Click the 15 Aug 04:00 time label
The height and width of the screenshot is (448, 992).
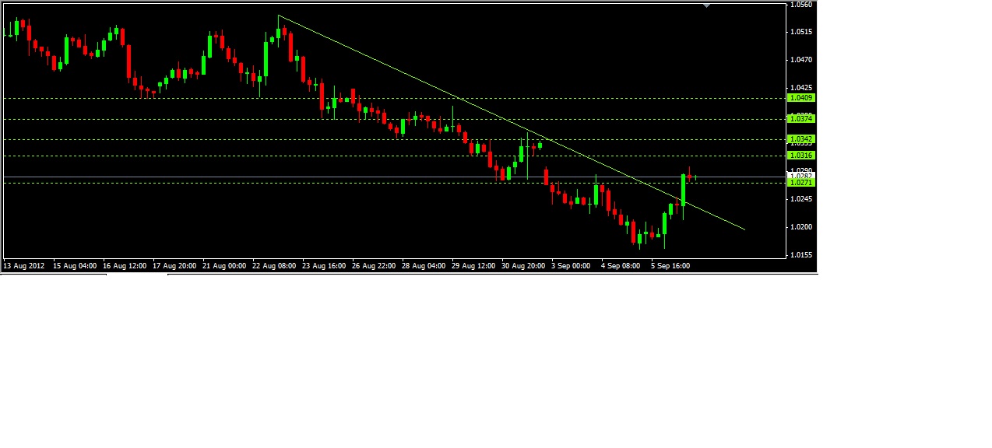click(x=75, y=266)
